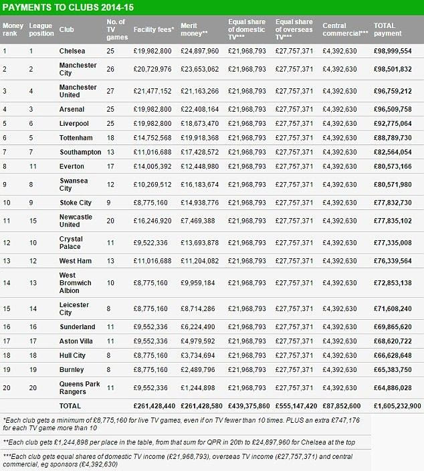Screen dimensions: 424x471
Task: Select the Arsenal row club name
Action: coord(71,109)
